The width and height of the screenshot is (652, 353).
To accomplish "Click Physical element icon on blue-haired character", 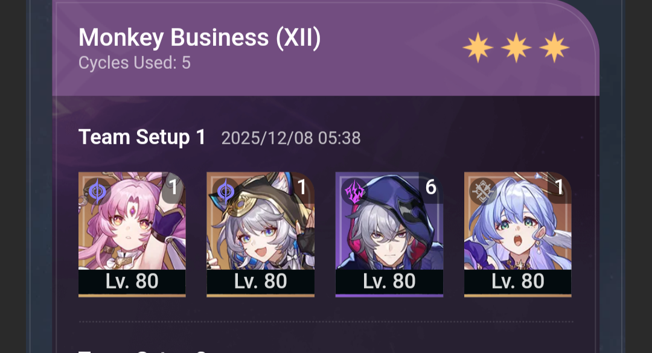I will pos(483,191).
